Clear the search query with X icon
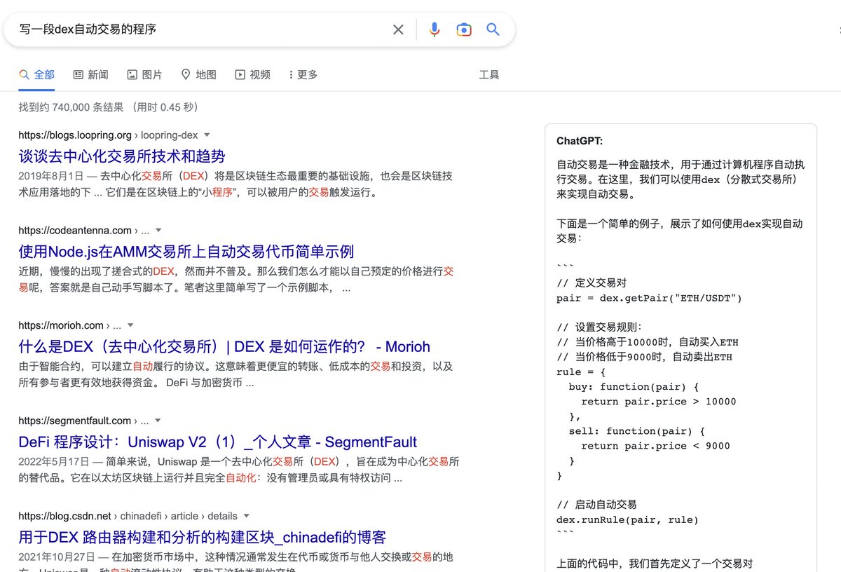 398,29
